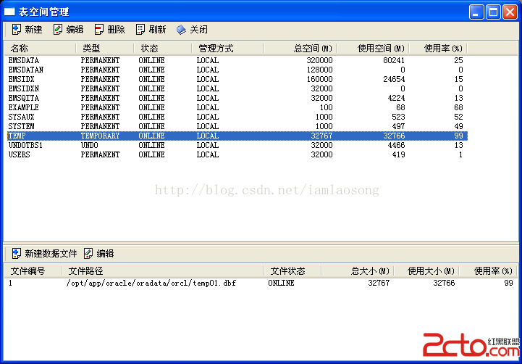This screenshot has width=522, height=364.
Task: Click the 新建 (New) tablespace icon
Action: click(17, 29)
